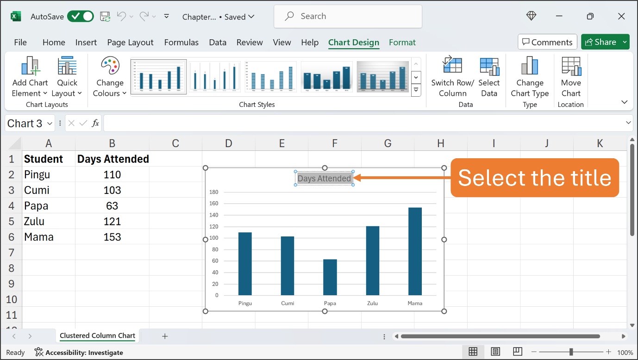Open Add Chart Element menu
Screen dimensions: 638x360
(30, 77)
